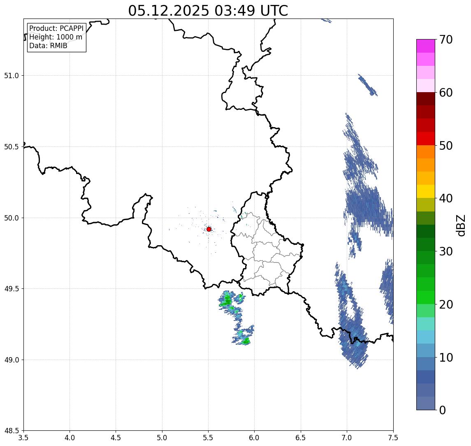Viewport: 471px width, 446px height.
Task: Click the colorbar tick value 40
Action: pyautogui.click(x=446, y=198)
